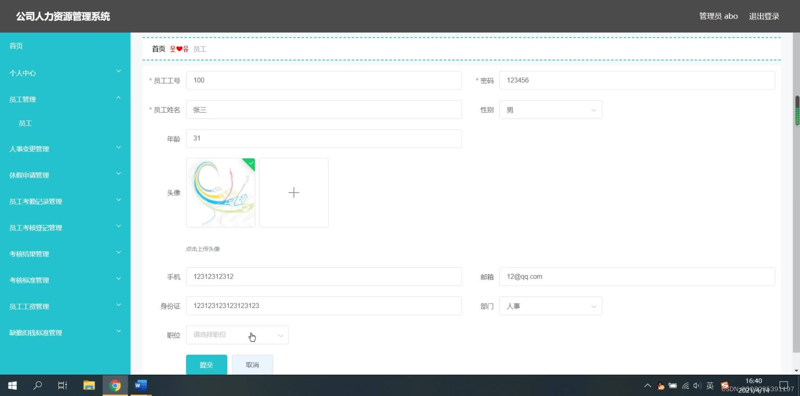
Task: Open the 职位 selection dropdown
Action: point(237,335)
